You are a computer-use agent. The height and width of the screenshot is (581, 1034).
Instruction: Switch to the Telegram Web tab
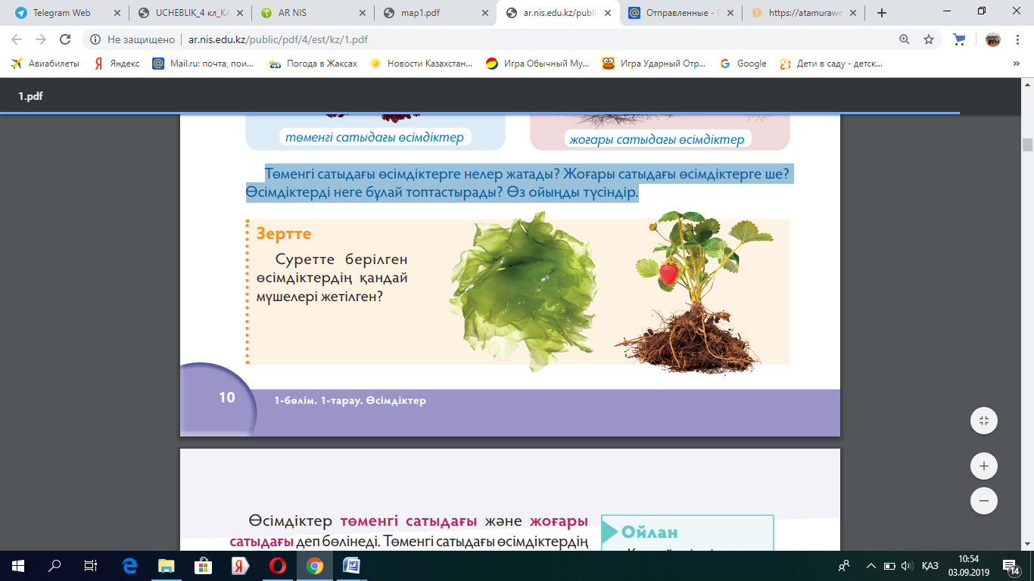click(x=64, y=13)
